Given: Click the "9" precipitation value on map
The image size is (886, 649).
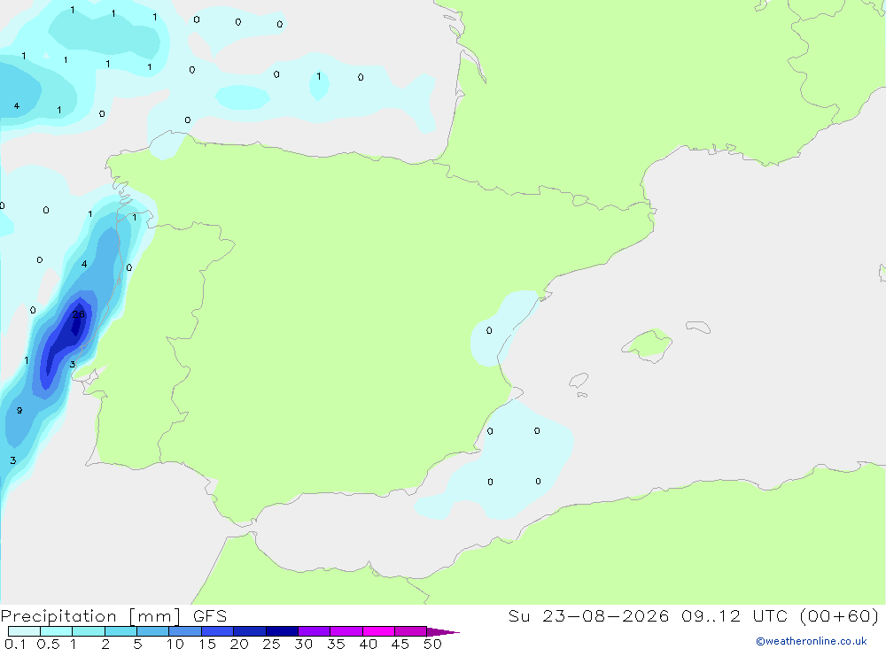Looking at the screenshot, I should click(19, 411).
